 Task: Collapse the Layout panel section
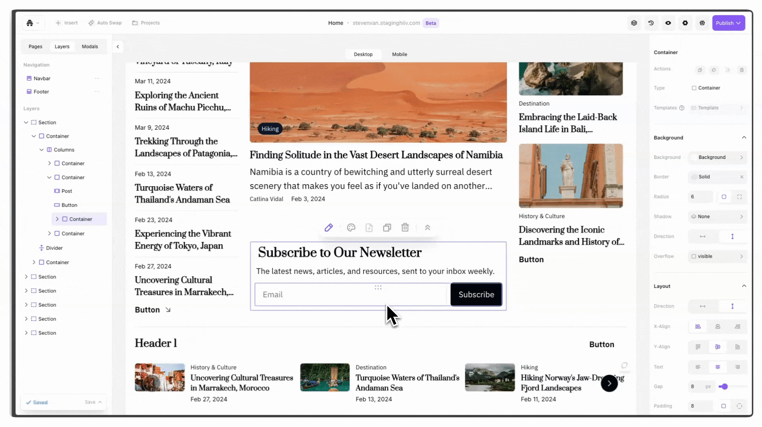point(744,286)
